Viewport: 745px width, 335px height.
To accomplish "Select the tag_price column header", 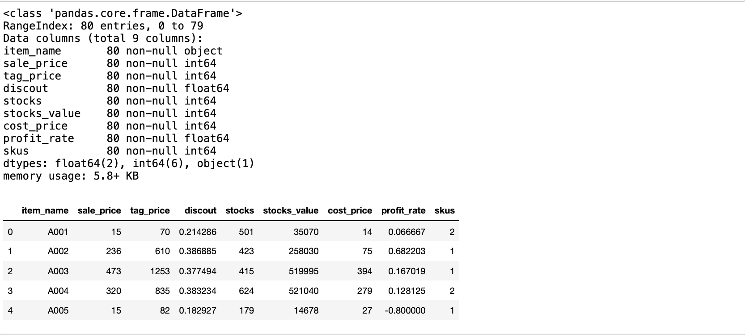I will click(x=150, y=210).
